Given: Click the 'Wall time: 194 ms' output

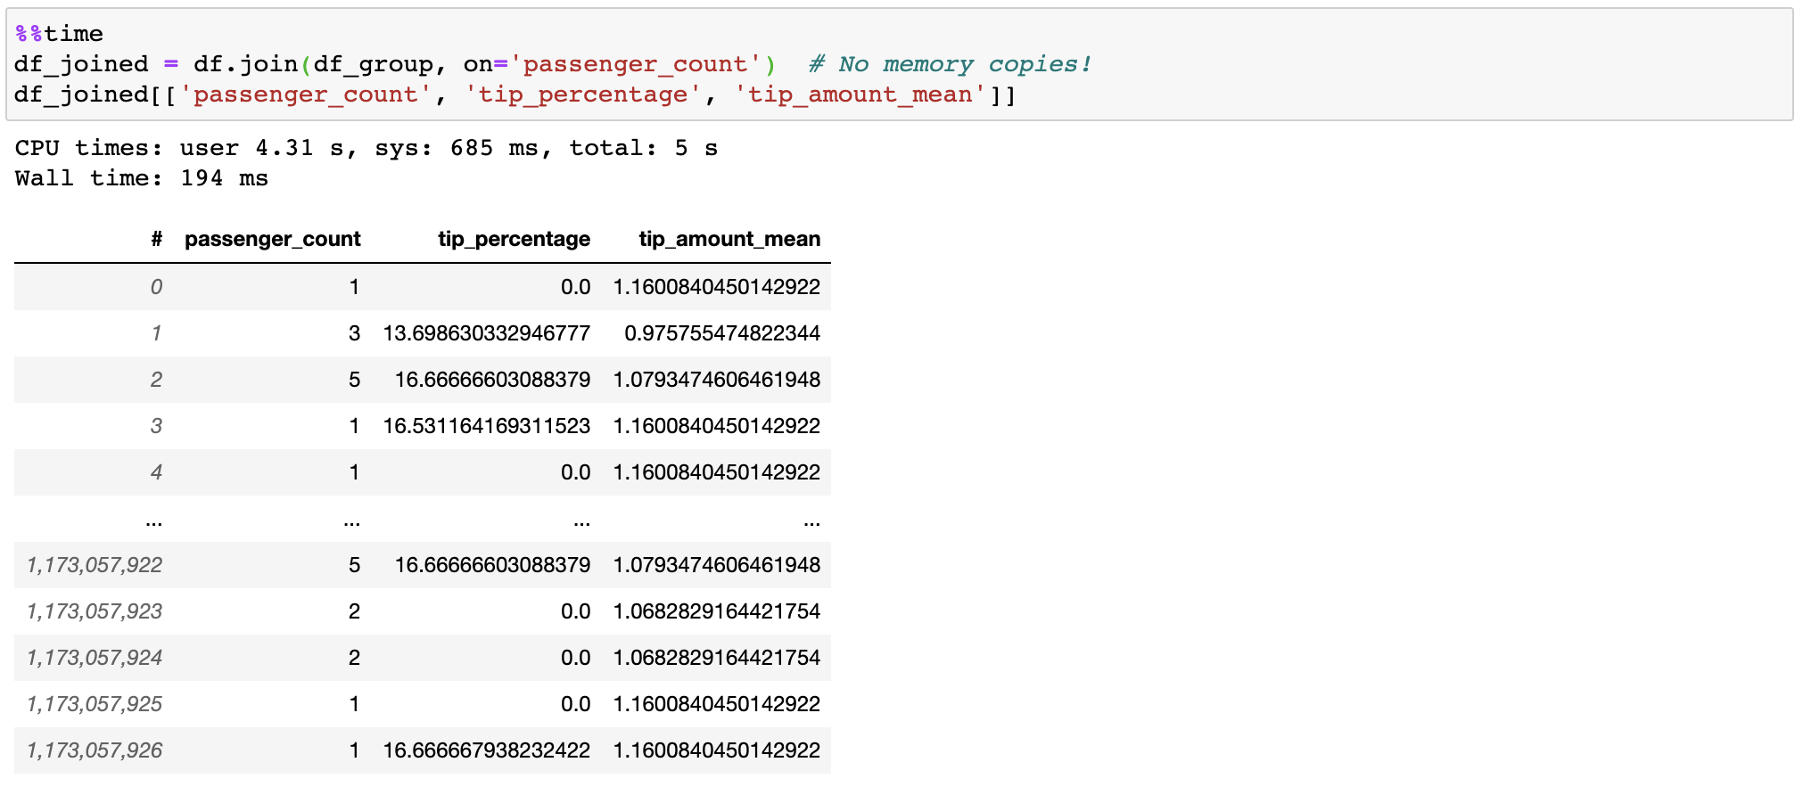Looking at the screenshot, I should (141, 178).
